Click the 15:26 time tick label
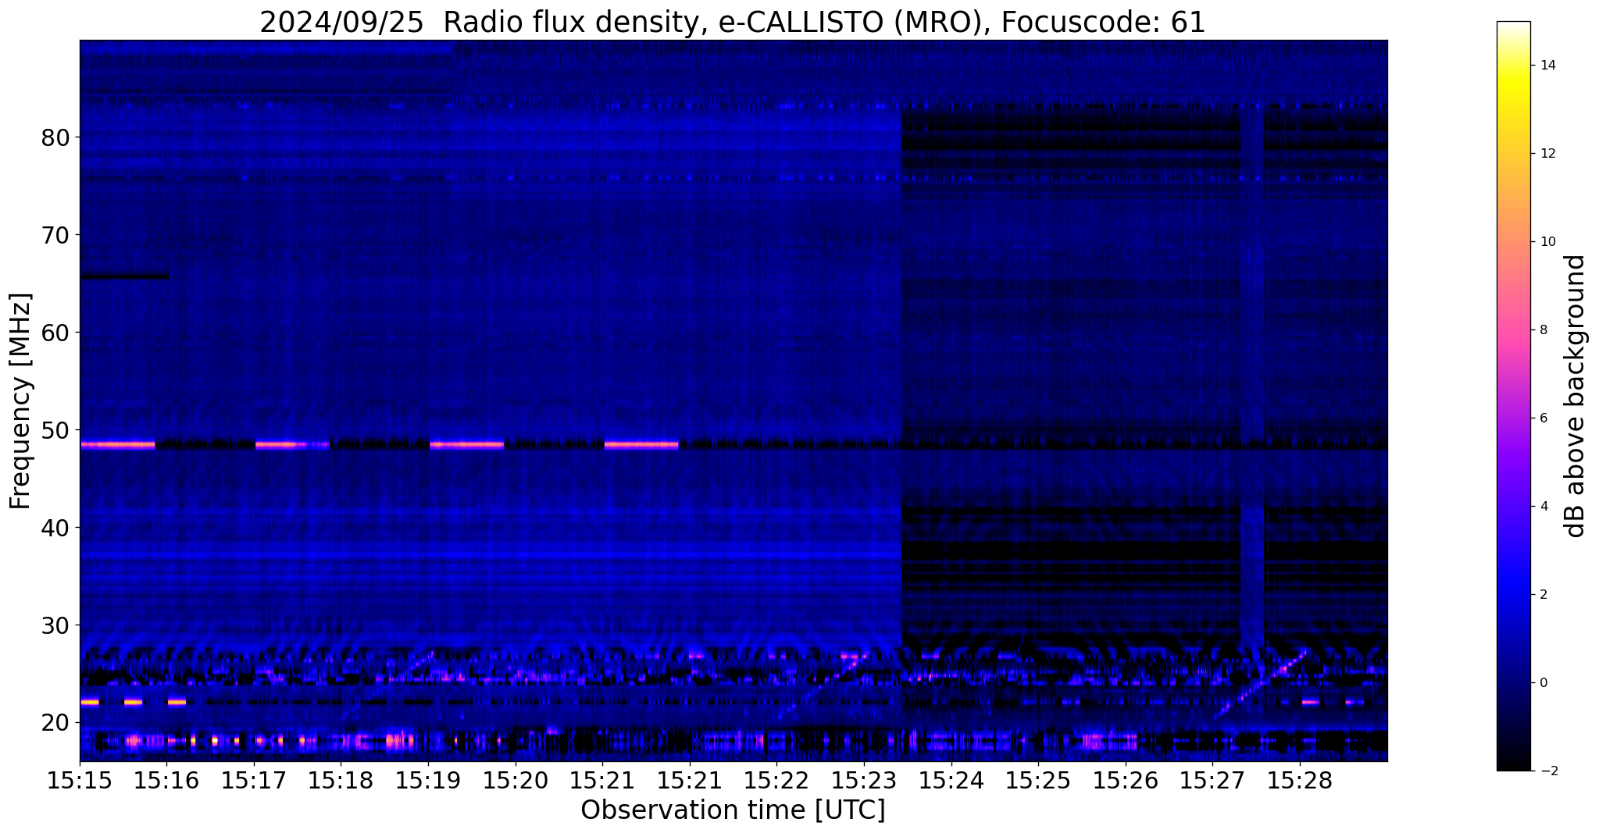 (x=1125, y=781)
